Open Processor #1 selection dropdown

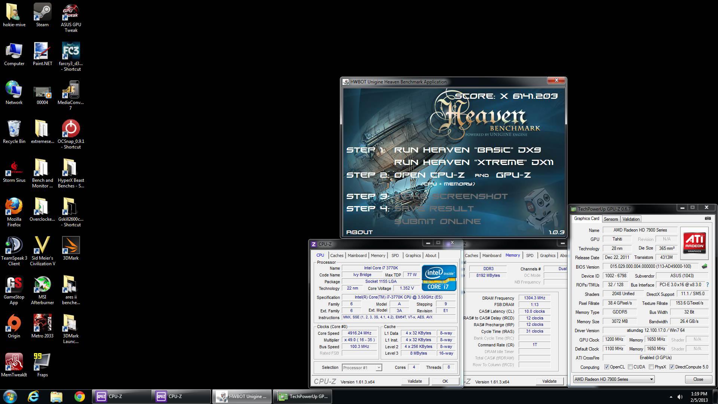(x=362, y=368)
